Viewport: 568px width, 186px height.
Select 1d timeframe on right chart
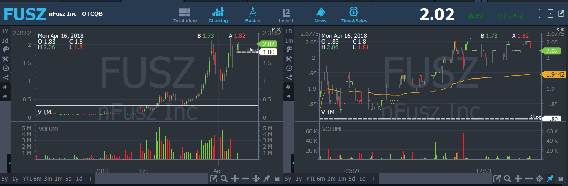point(362,179)
